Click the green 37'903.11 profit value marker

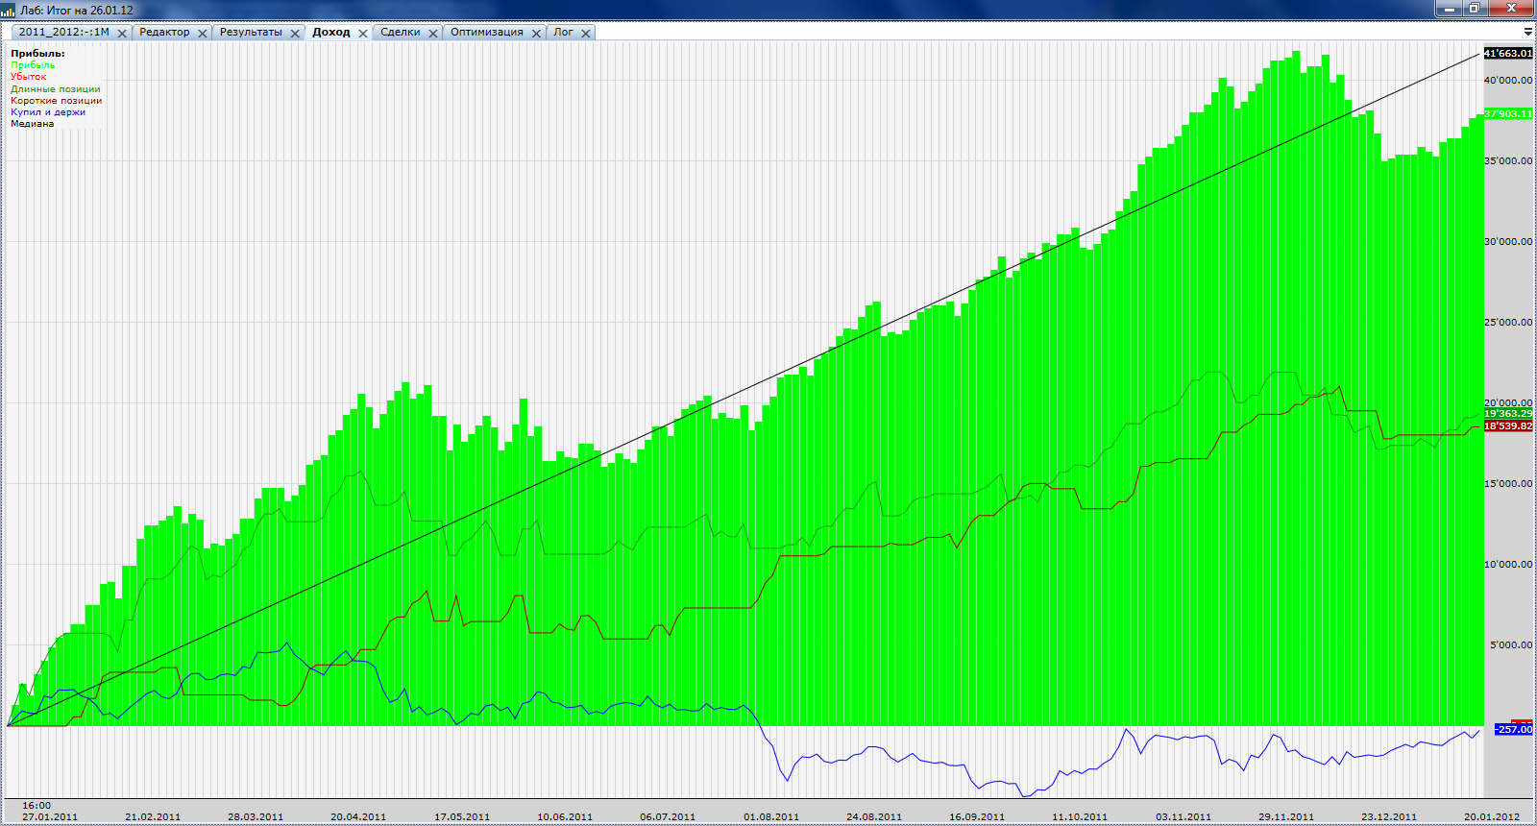click(1508, 113)
